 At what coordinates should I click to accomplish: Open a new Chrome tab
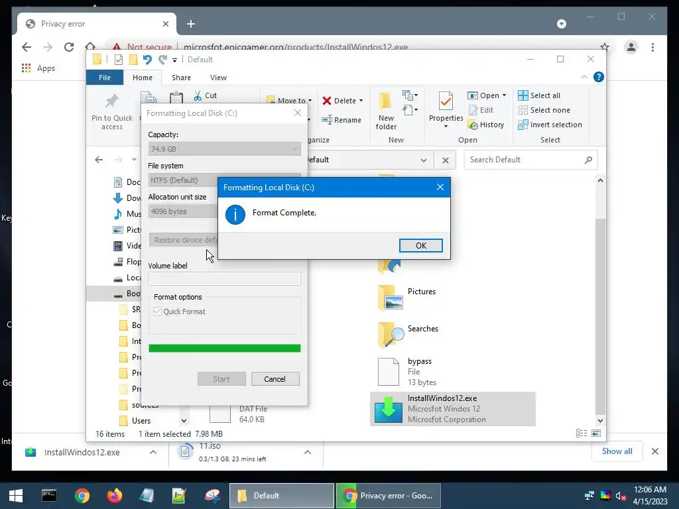191,24
